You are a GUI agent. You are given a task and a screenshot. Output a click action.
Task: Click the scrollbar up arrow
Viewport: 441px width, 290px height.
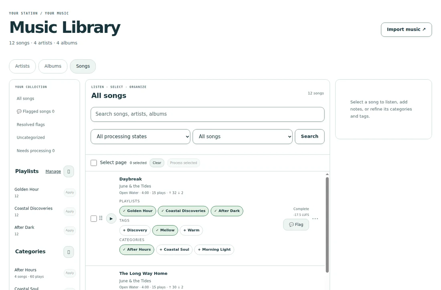[327, 175]
